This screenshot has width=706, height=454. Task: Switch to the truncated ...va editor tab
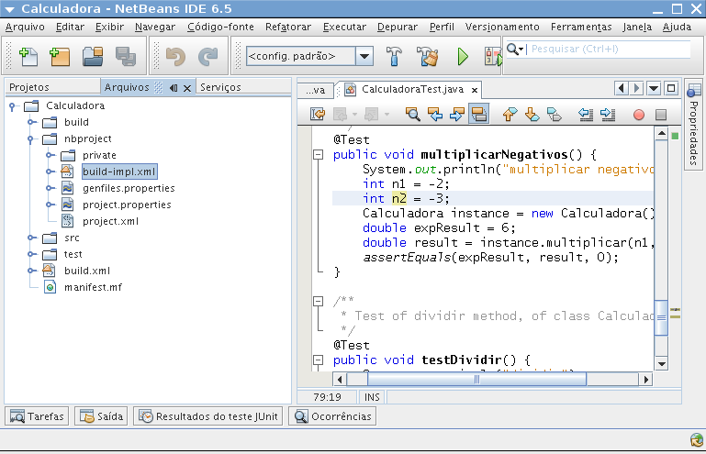coord(316,90)
